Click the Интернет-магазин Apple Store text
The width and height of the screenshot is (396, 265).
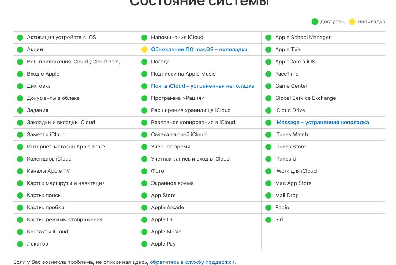66,147
